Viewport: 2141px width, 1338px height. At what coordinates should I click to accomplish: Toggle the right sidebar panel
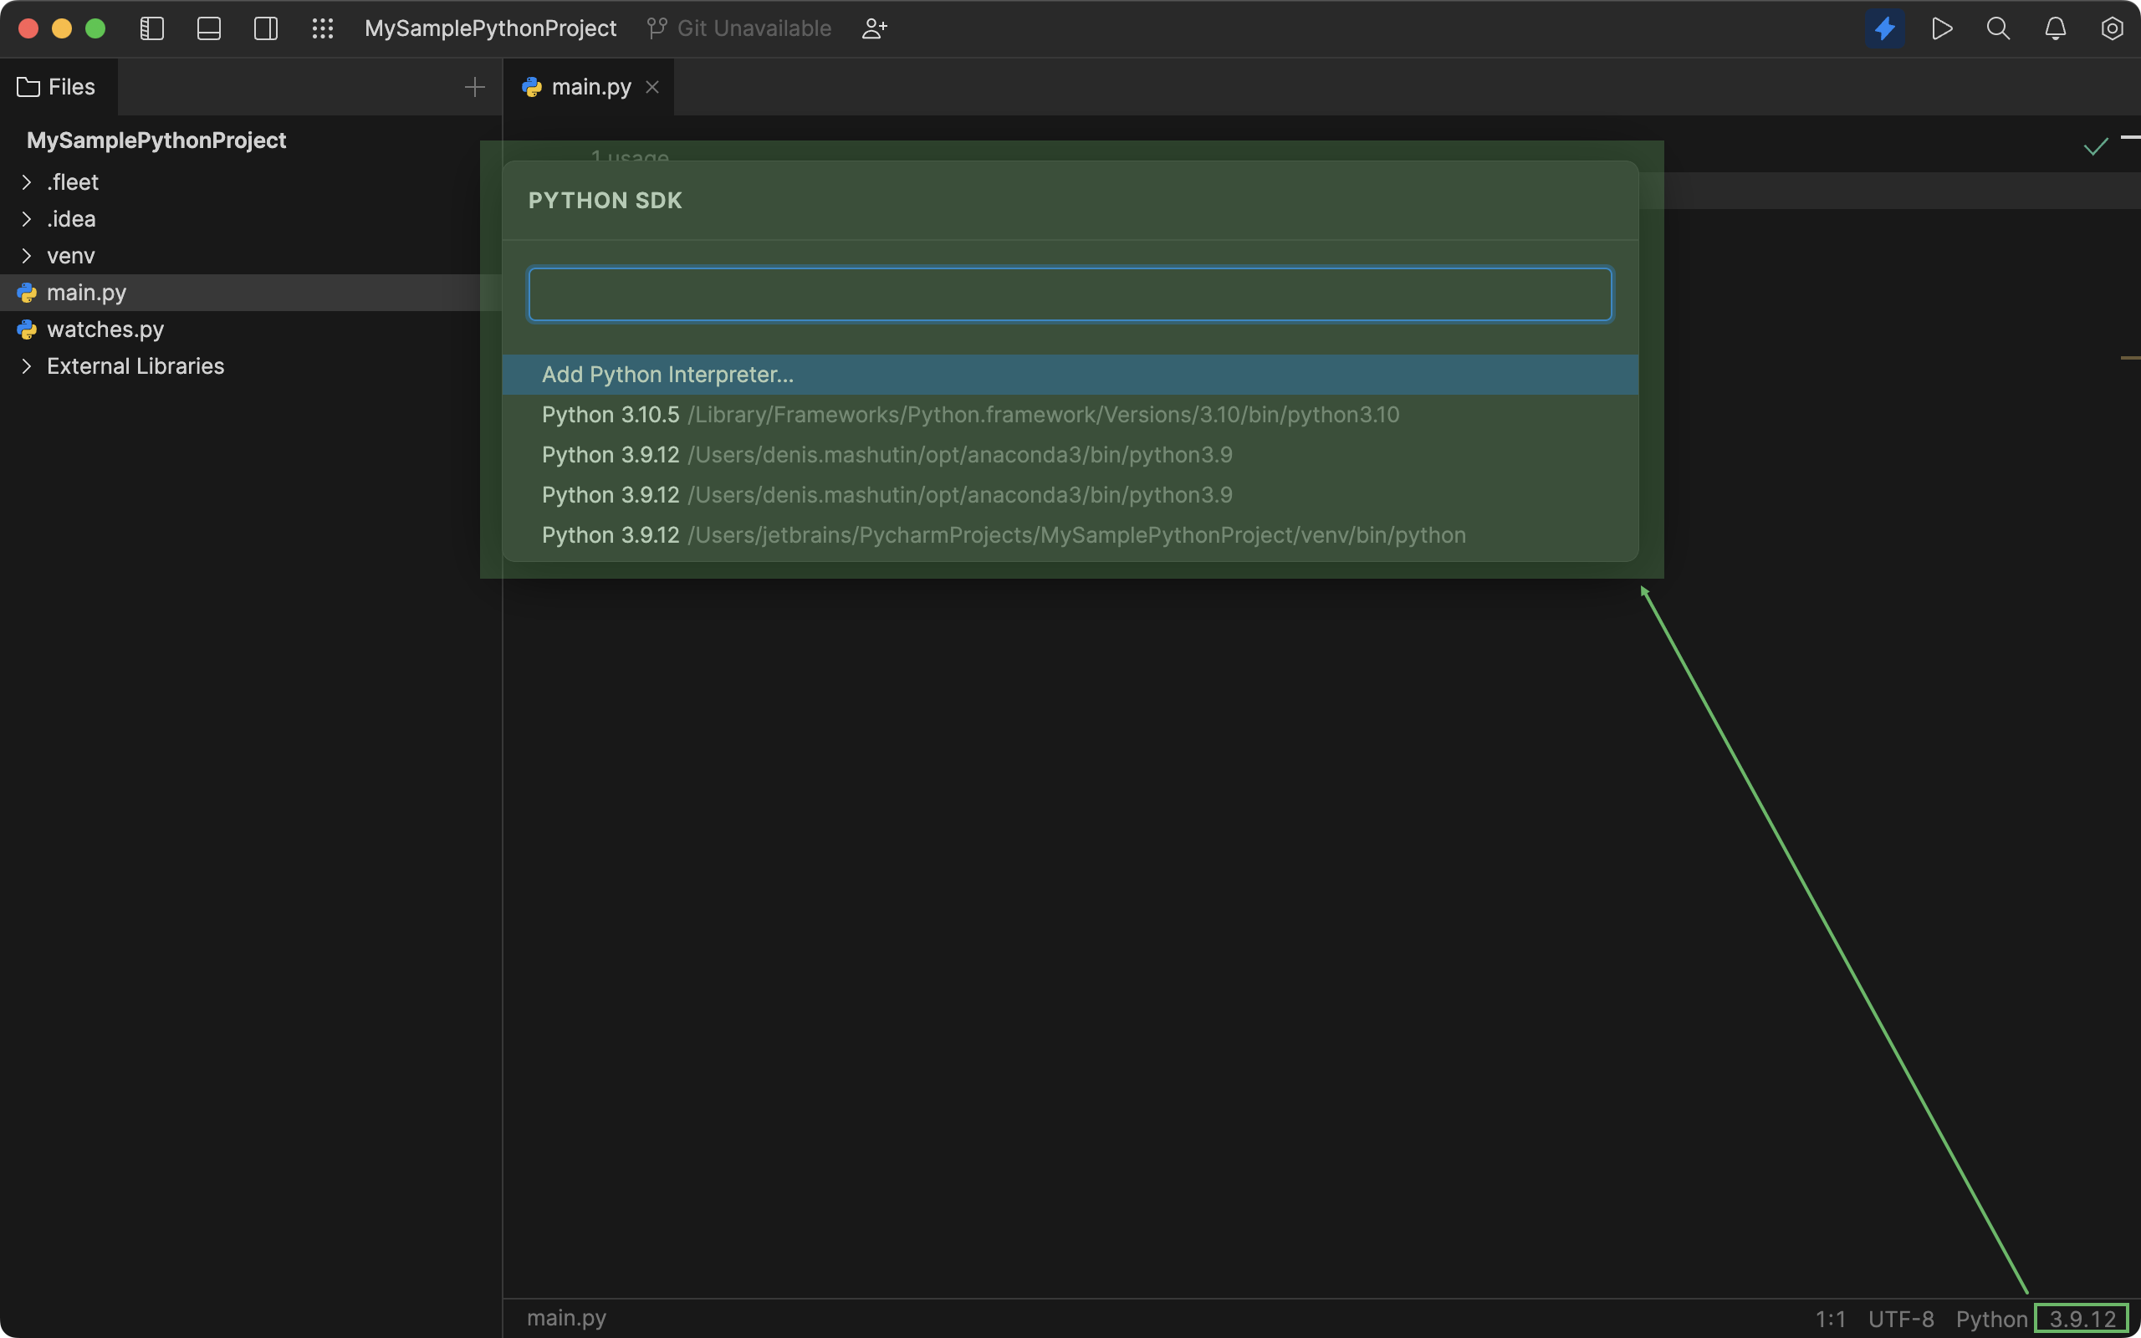click(265, 28)
